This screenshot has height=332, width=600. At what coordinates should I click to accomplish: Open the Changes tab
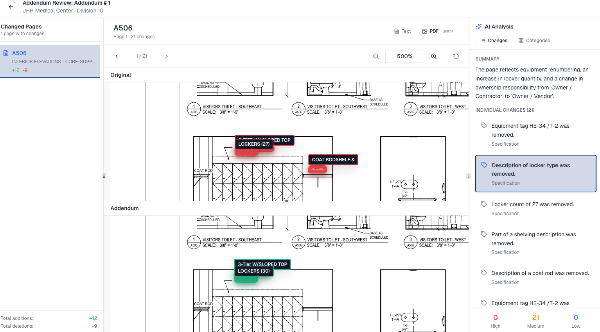[494, 41]
